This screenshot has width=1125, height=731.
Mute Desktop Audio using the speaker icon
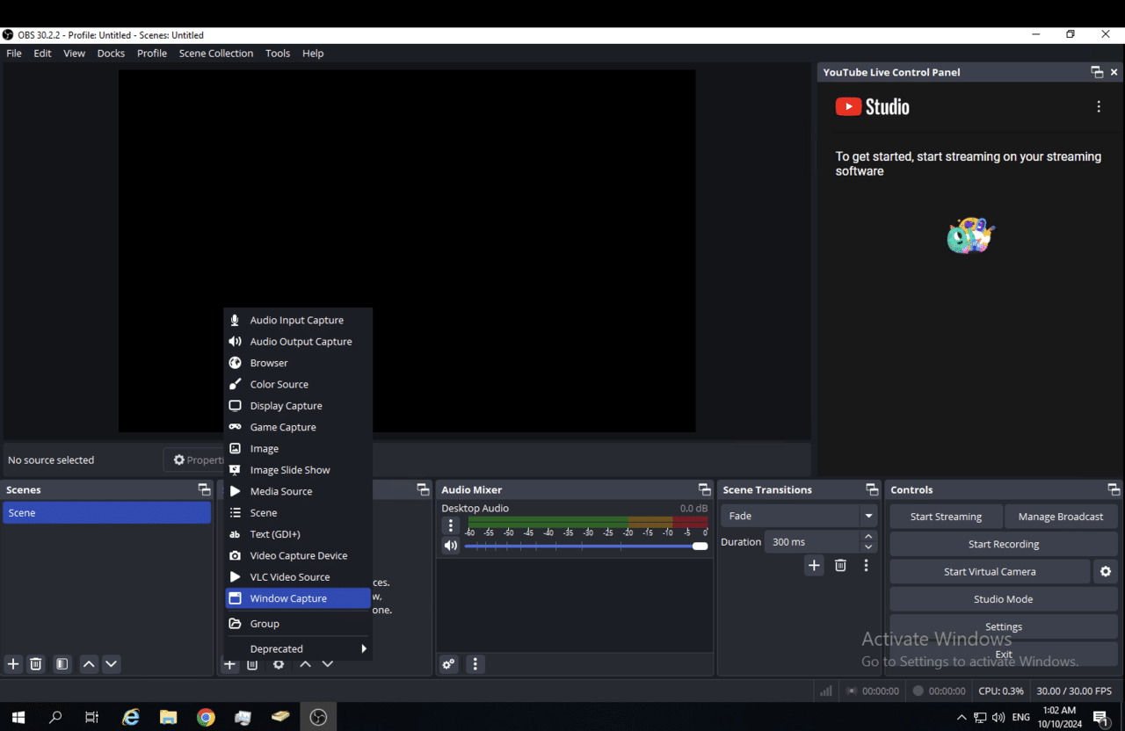tap(451, 545)
